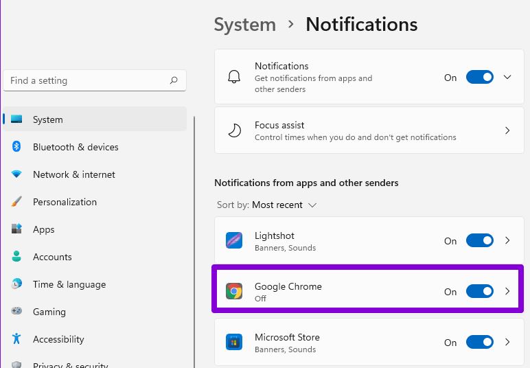Viewport: 530px width, 368px height.
Task: Turn off the main Notifications toggle
Action: 480,77
